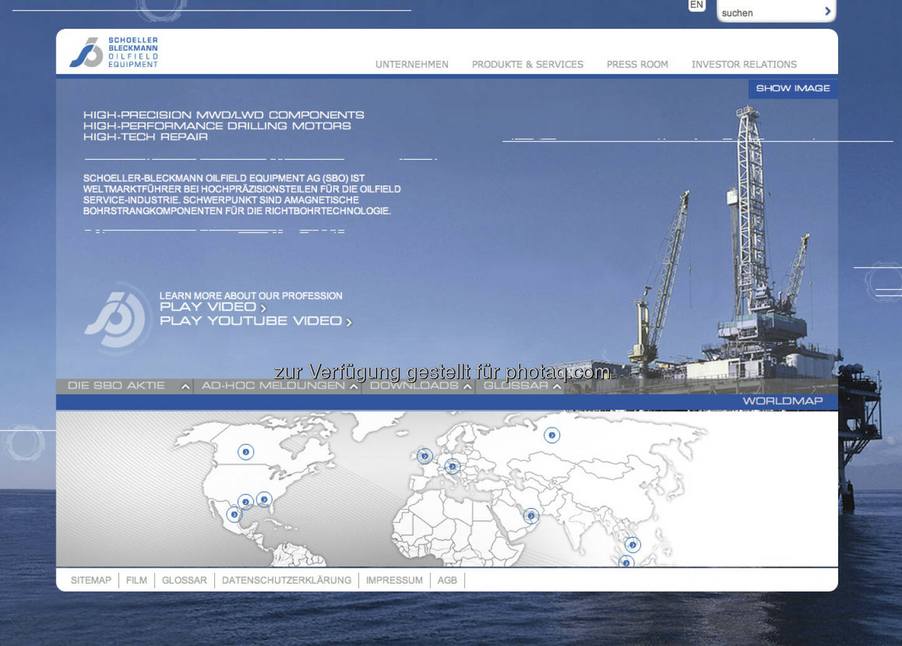Image resolution: width=902 pixels, height=646 pixels.
Task: Open the Impressum footer link
Action: pos(394,580)
